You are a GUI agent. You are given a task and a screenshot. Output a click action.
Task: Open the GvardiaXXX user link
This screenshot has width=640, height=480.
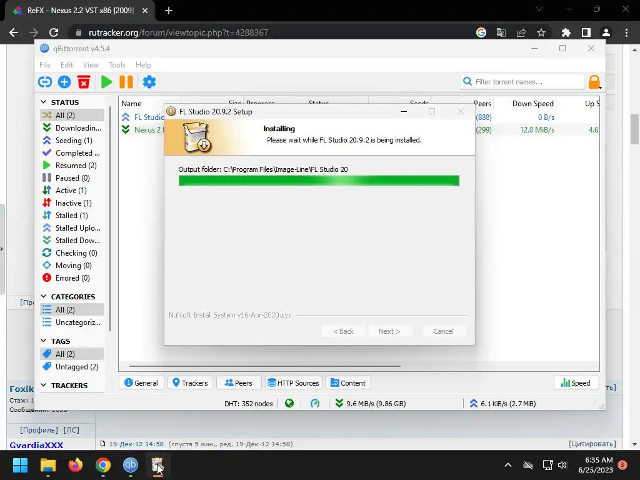click(x=36, y=445)
